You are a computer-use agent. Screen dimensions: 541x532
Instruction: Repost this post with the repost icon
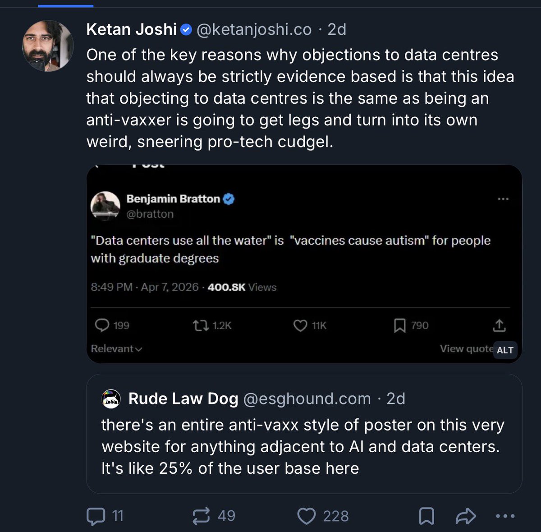click(201, 516)
